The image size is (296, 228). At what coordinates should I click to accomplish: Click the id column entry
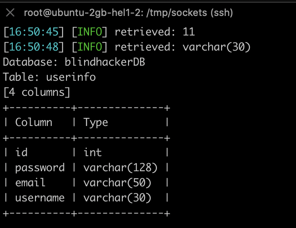coord(21,152)
